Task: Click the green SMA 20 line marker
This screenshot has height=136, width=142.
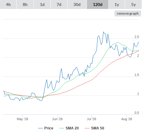Action: coord(62,128)
